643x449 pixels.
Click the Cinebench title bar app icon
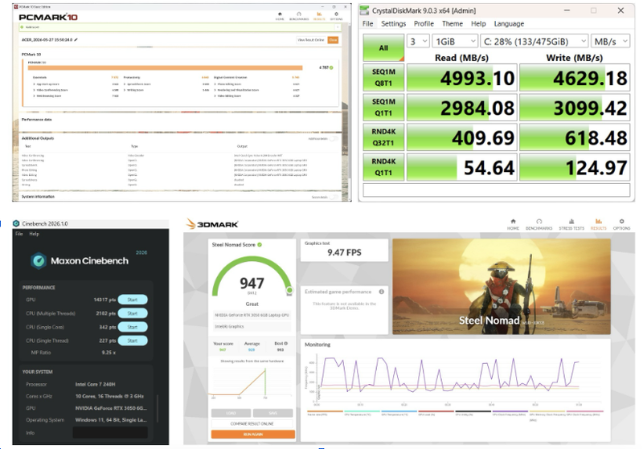tap(16, 223)
